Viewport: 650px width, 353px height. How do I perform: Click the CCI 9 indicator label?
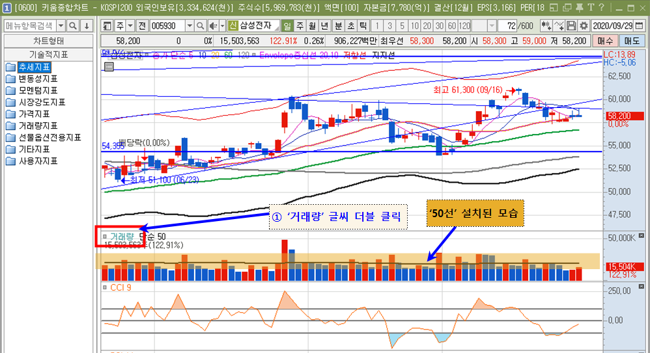(x=120, y=287)
